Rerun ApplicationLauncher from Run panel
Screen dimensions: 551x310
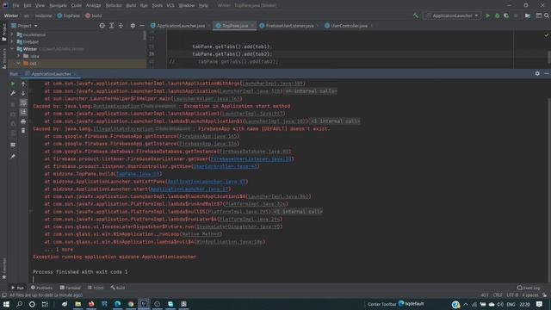pyautogui.click(x=13, y=84)
